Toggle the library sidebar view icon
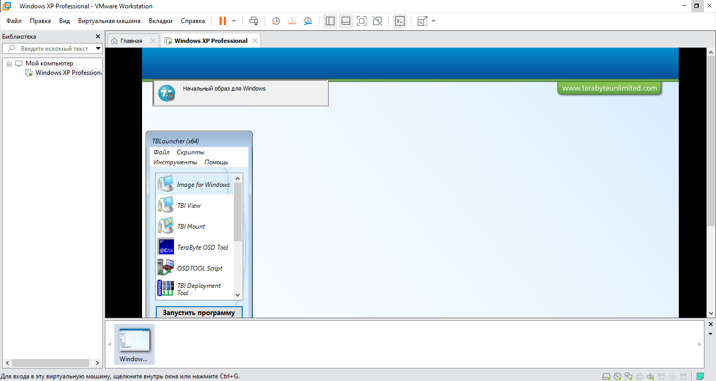This screenshot has width=716, height=381. click(x=330, y=21)
